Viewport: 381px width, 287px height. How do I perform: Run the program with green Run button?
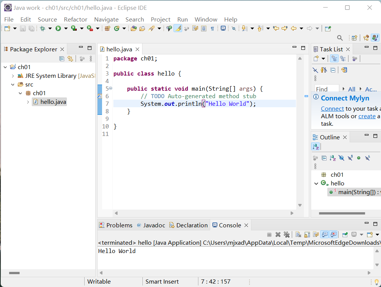pyautogui.click(x=58, y=28)
